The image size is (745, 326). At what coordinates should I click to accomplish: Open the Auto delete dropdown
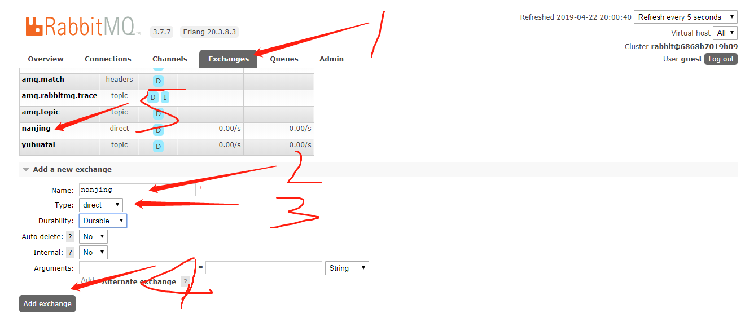pyautogui.click(x=93, y=236)
